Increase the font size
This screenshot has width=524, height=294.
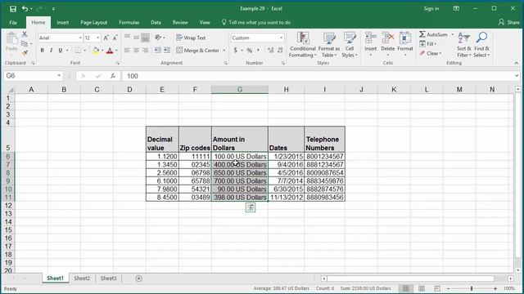click(106, 38)
